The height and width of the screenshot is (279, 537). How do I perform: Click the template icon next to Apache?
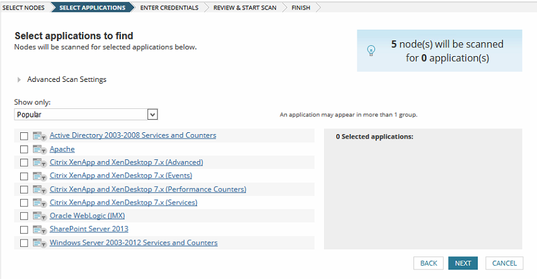[x=39, y=149]
